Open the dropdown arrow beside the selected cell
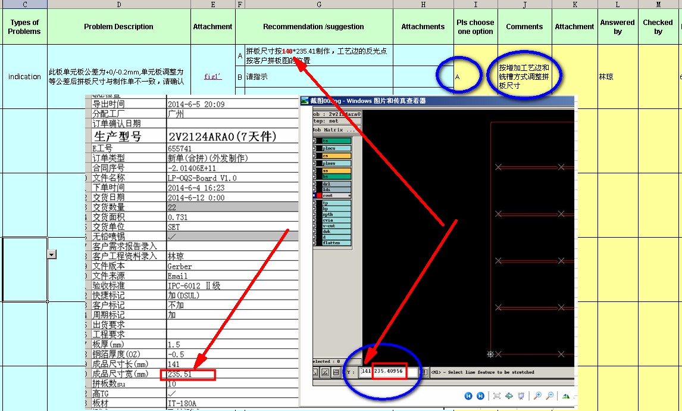The height and width of the screenshot is (411, 682). [52, 254]
